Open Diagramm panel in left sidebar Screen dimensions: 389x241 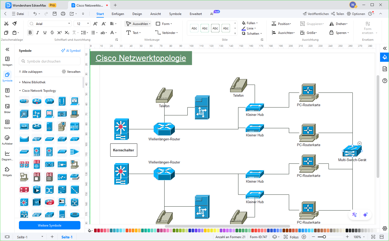tap(7, 156)
